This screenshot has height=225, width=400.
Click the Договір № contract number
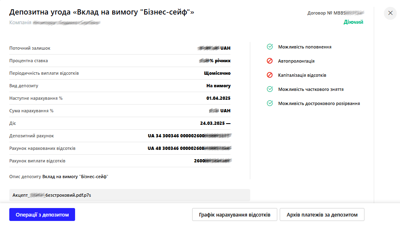coord(336,13)
